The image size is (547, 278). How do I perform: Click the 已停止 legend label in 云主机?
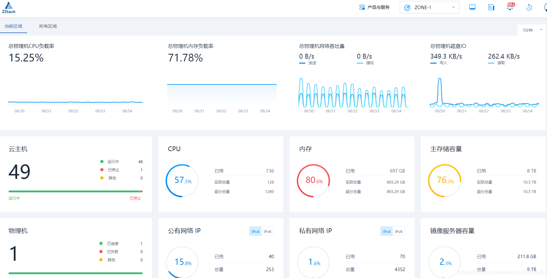(114, 170)
